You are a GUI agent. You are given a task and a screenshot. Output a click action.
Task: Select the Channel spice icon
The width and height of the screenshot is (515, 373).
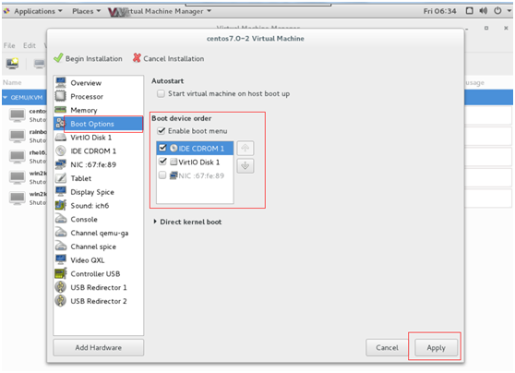coord(61,247)
